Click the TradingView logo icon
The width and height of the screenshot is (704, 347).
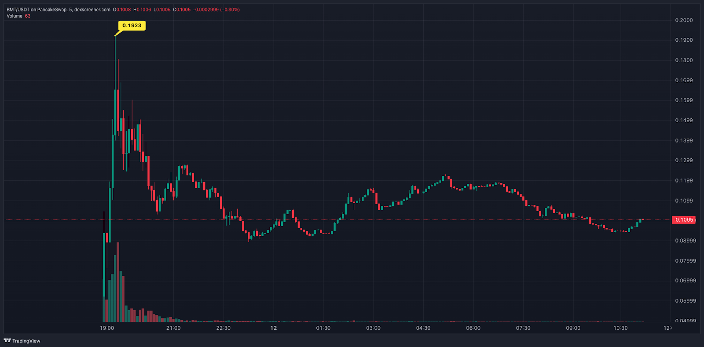point(7,340)
